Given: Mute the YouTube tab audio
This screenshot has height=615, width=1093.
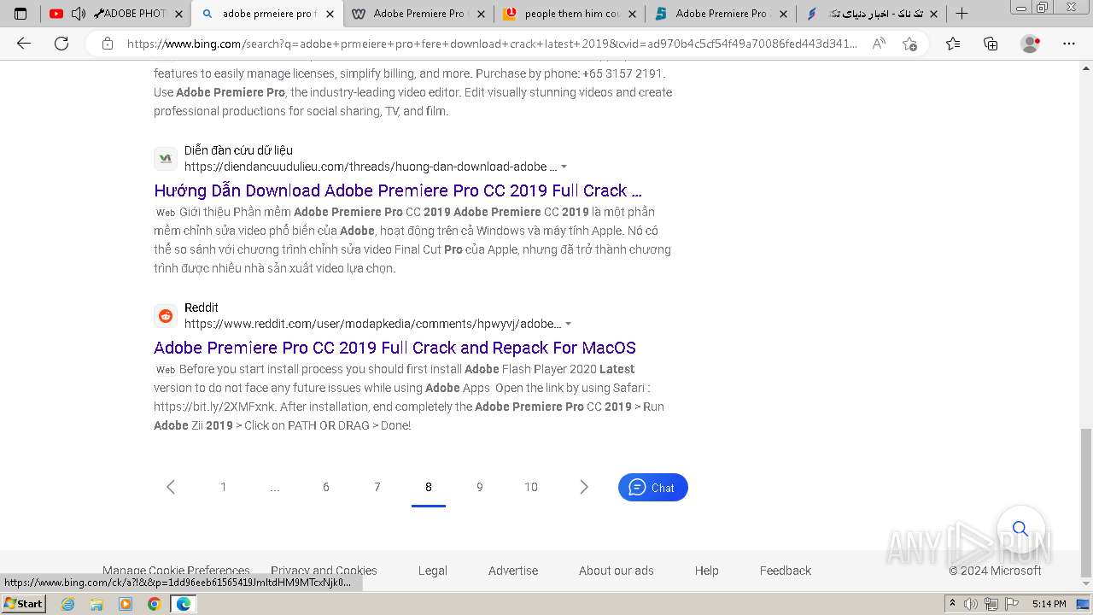Looking at the screenshot, I should pos(78,14).
